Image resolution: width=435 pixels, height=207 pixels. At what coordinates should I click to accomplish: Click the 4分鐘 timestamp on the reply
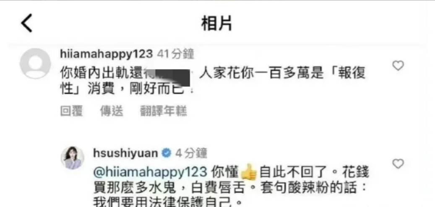(x=191, y=153)
